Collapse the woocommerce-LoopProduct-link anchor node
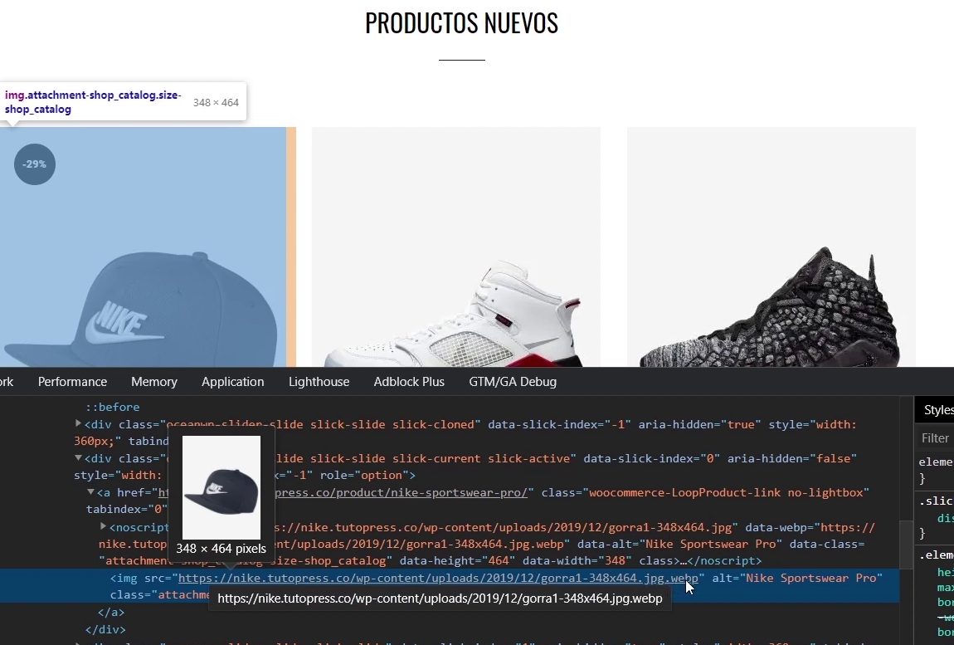Viewport: 954px width, 645px height. (90, 491)
